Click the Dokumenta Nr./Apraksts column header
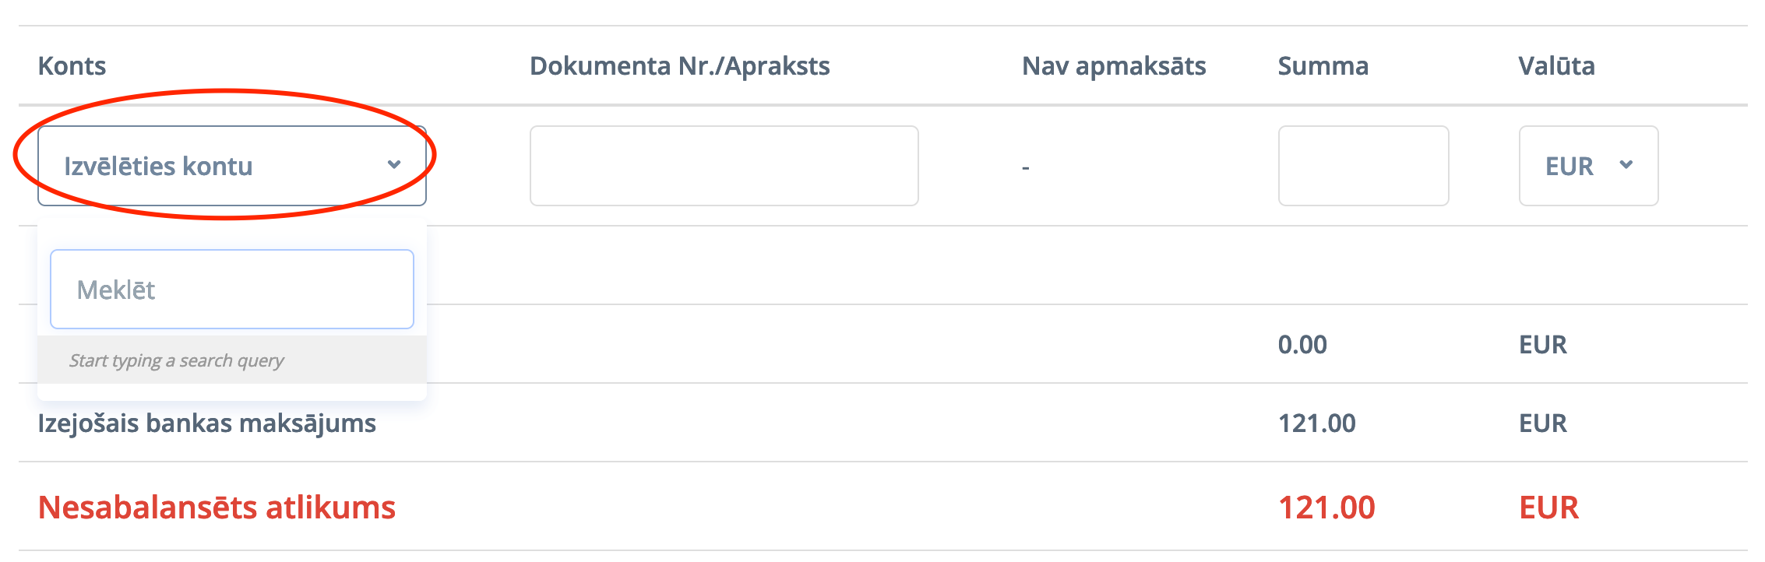This screenshot has height=562, width=1765. [679, 66]
